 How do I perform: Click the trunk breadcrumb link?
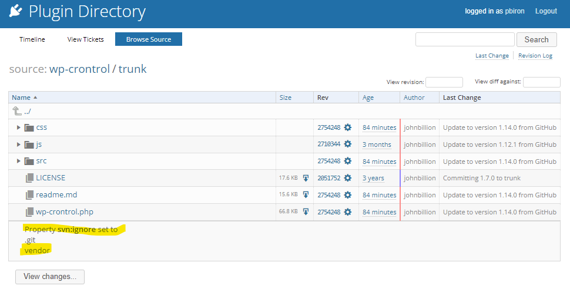(132, 69)
